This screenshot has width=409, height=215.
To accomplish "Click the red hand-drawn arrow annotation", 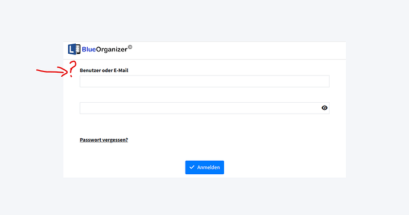I will tap(52, 71).
